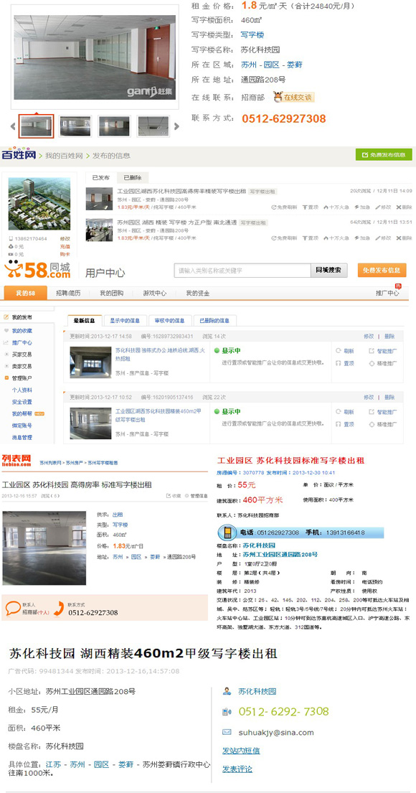Image resolution: width=416 pixels, height=793 pixels.
Task: Click the 58 keyword search input field
Action: tap(242, 271)
